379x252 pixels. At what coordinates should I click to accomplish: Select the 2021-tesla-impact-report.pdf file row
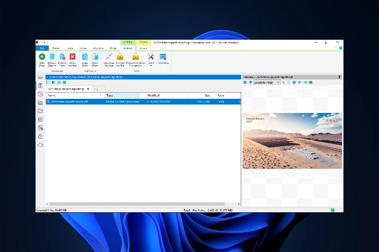tap(143, 102)
